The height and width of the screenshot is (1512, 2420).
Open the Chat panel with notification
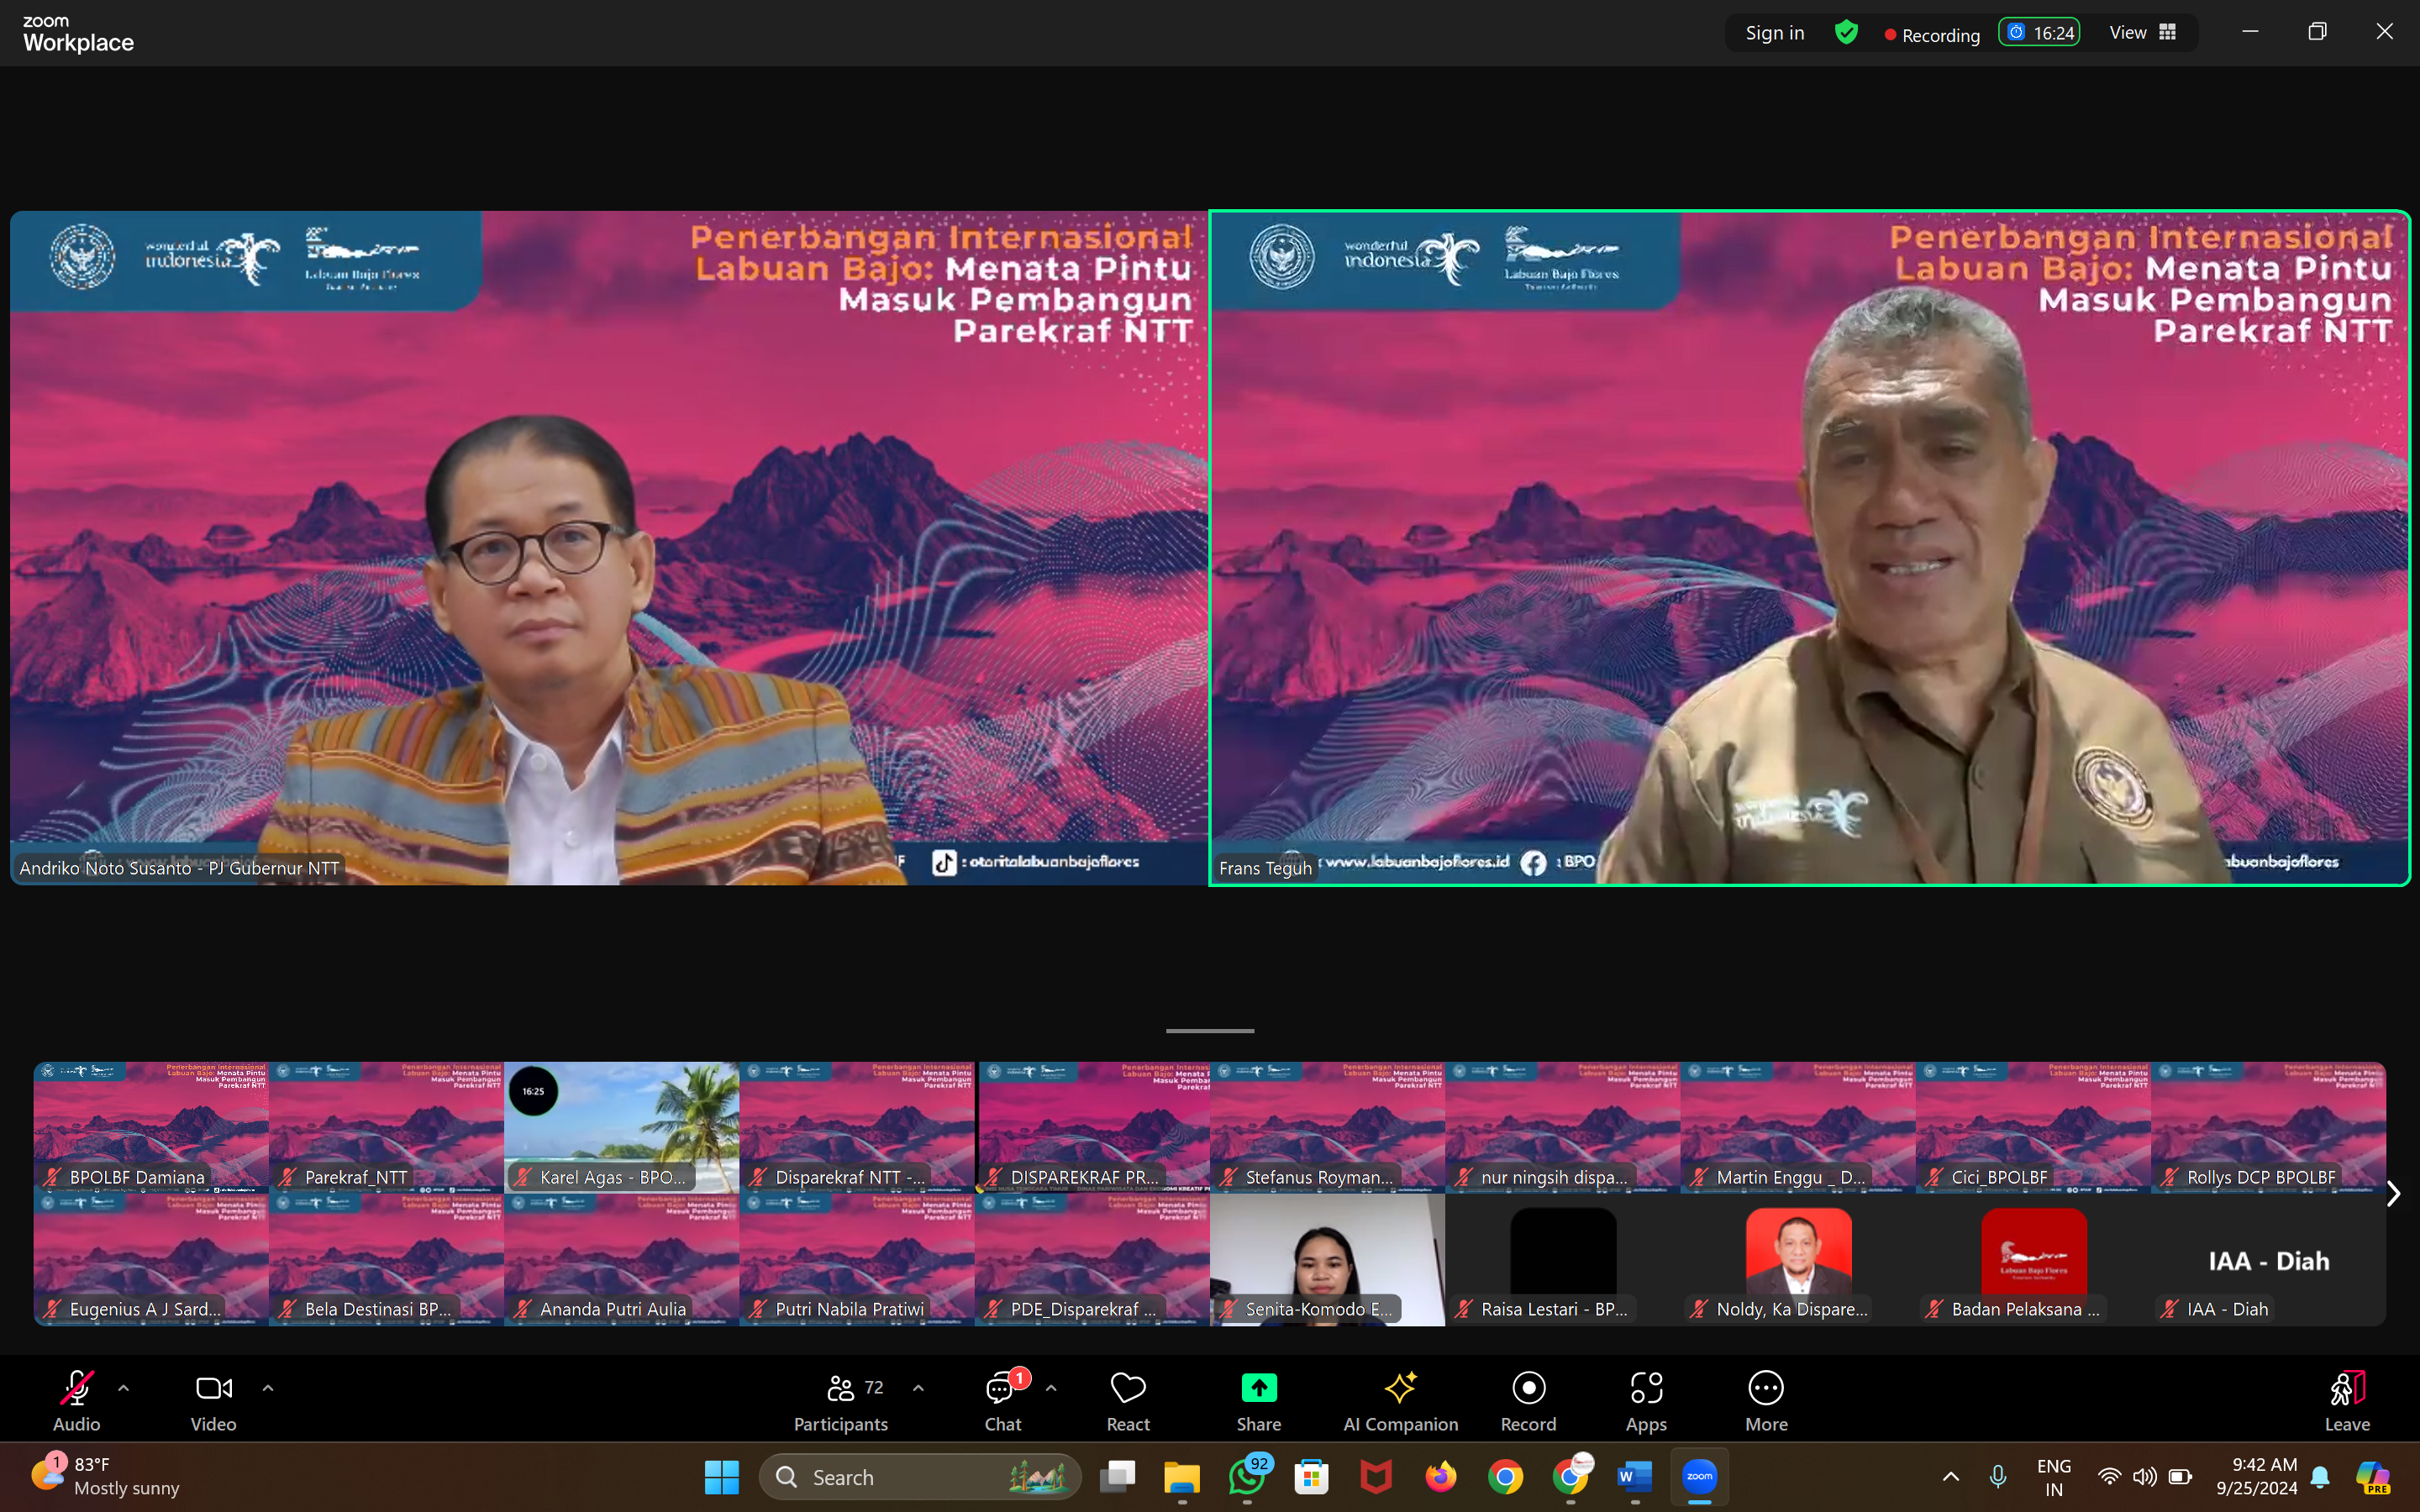point(1002,1401)
